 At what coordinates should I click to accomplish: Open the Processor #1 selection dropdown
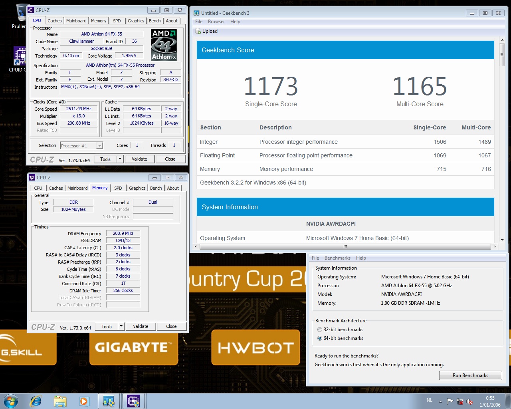coord(99,146)
